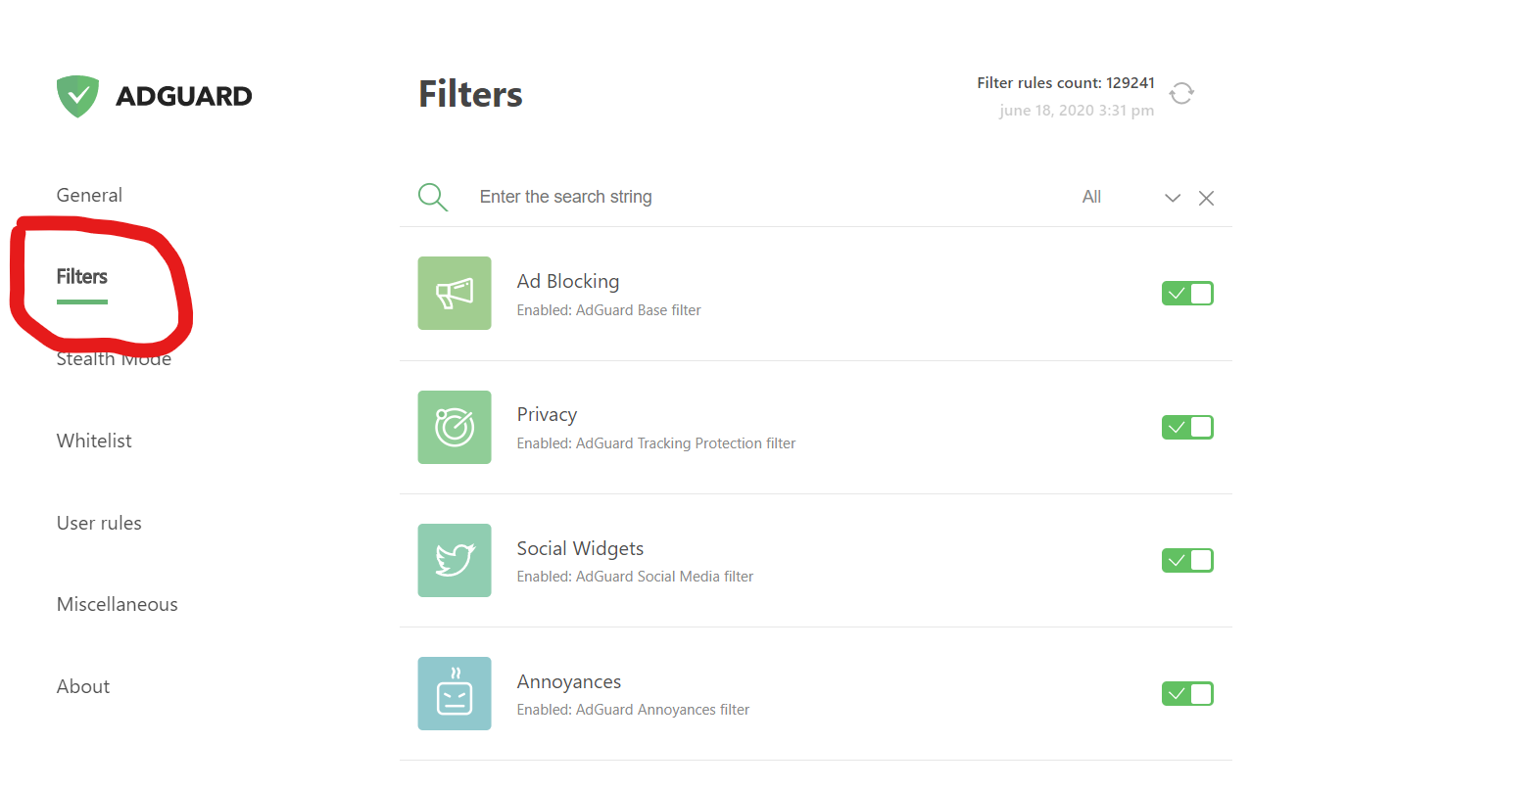Click the Annoyances angry face icon

[x=455, y=693]
